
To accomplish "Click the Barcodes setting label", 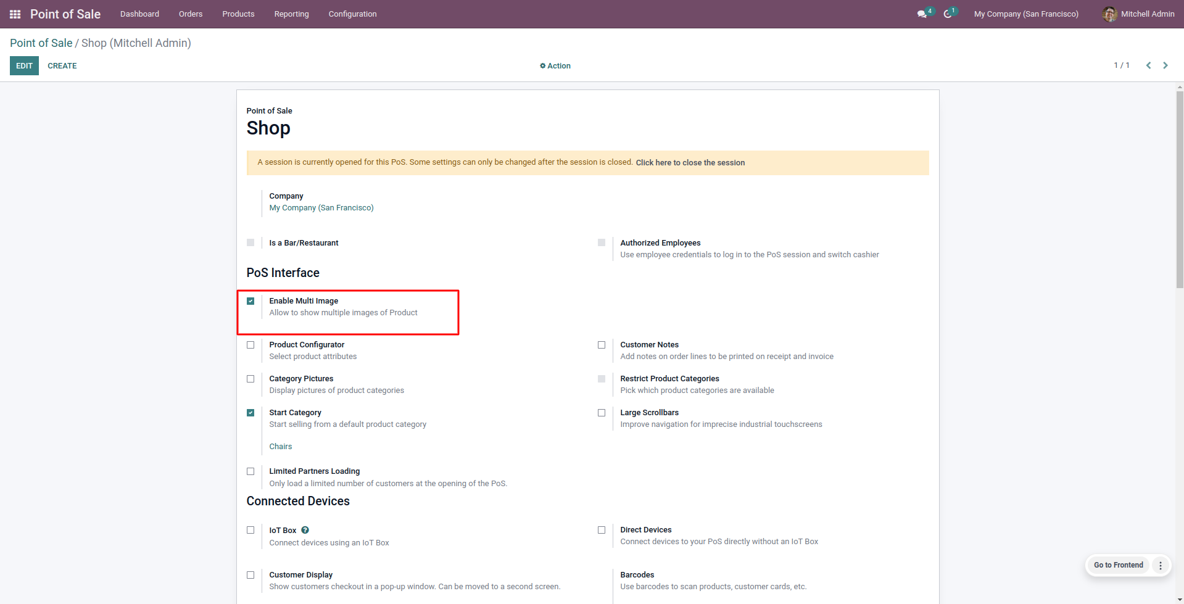I will tap(637, 575).
